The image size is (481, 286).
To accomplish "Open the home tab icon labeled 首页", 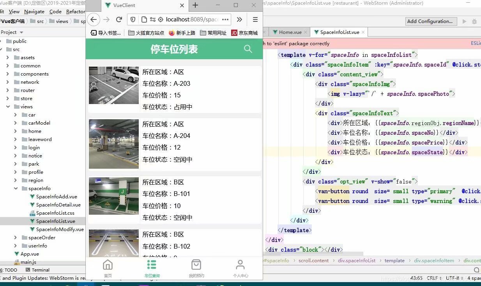I will (x=108, y=265).
